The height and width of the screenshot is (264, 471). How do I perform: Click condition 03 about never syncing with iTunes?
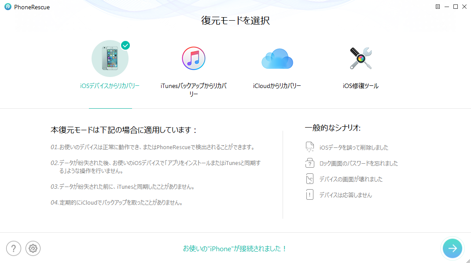click(123, 187)
